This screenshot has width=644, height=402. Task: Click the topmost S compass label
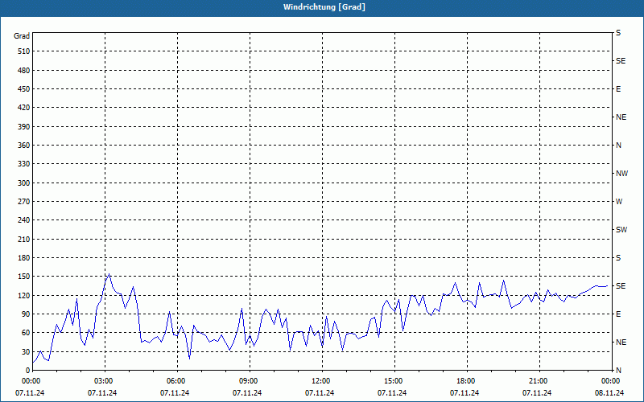pyautogui.click(x=618, y=33)
